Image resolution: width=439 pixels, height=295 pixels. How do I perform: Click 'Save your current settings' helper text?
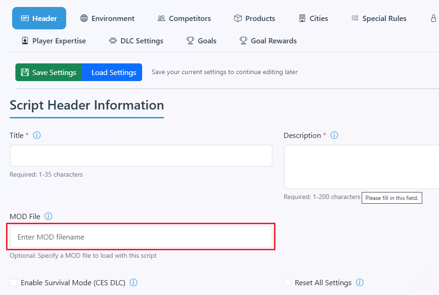(225, 72)
